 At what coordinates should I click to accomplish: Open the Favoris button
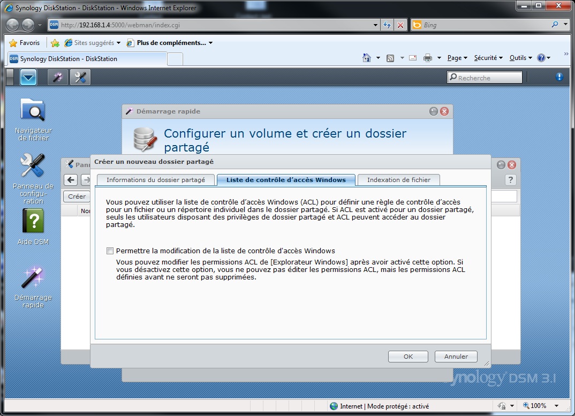24,43
